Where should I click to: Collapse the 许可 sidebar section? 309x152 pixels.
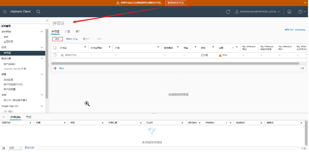(42, 48)
